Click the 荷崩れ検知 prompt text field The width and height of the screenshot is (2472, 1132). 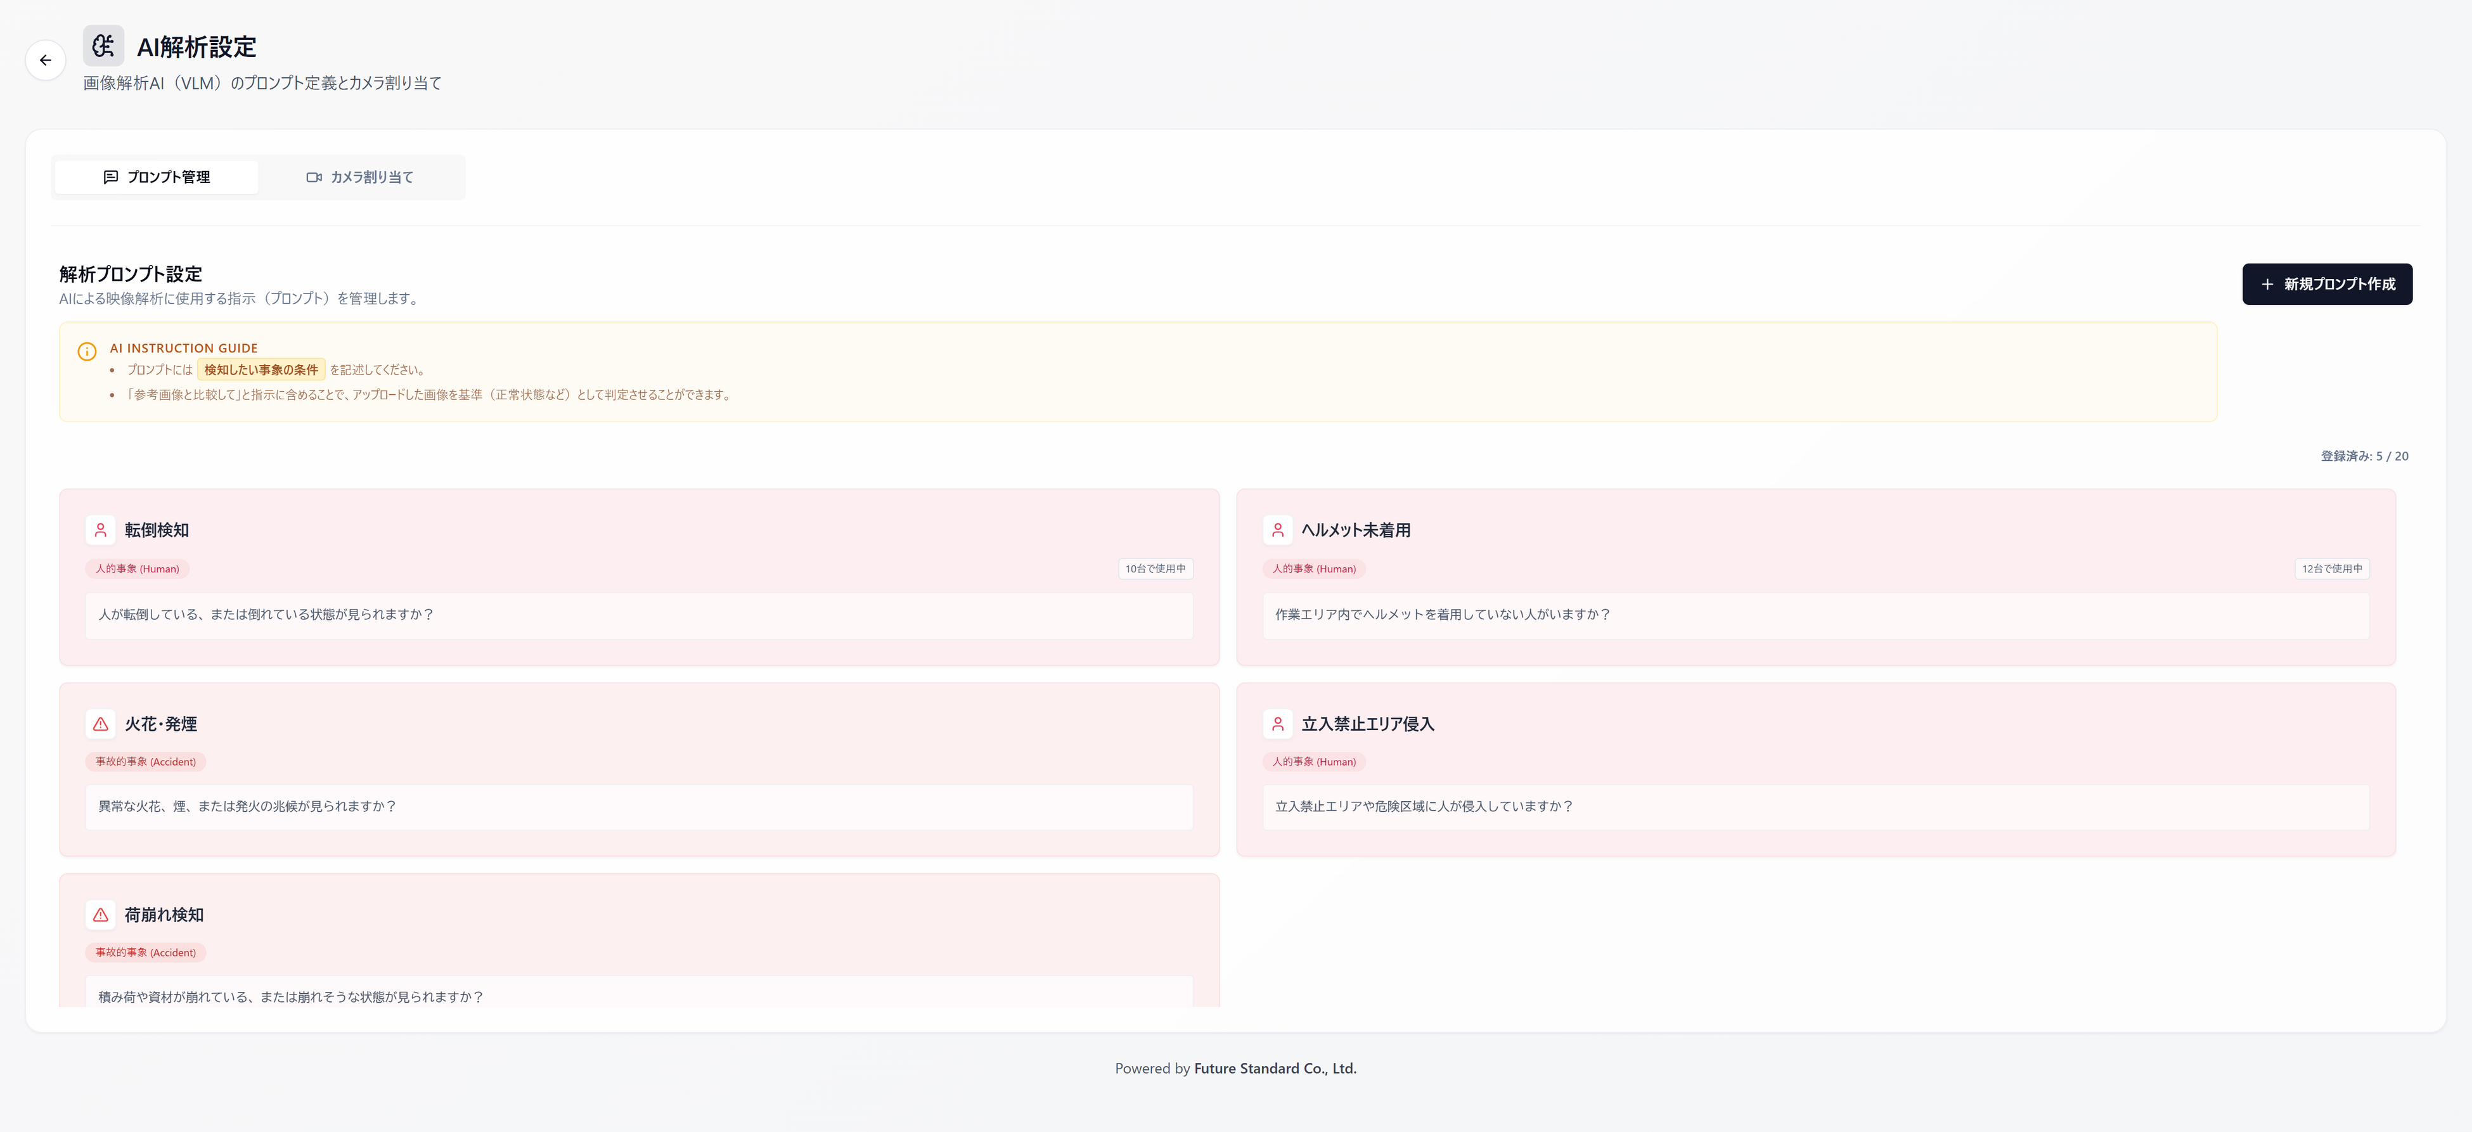pos(638,993)
